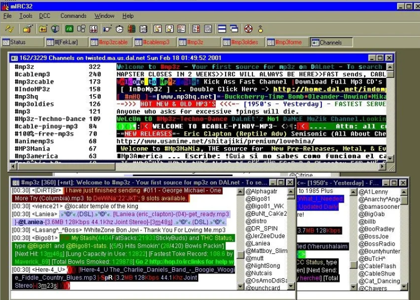This screenshot has height=300, width=420.
Task: Open the DCC Options toolbar icon
Action: click(181, 28)
